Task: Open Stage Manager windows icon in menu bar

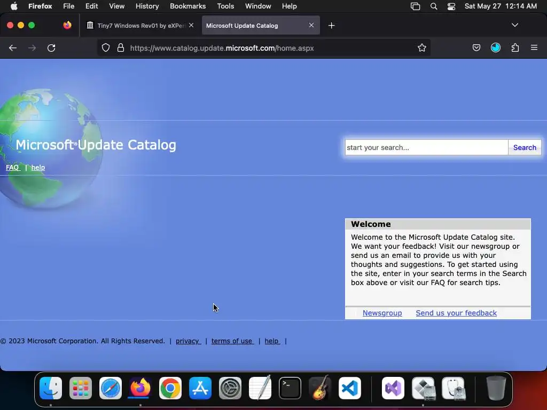Action: click(415, 6)
